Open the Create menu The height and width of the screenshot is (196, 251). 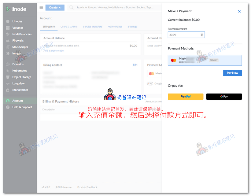pyautogui.click(x=55, y=7)
